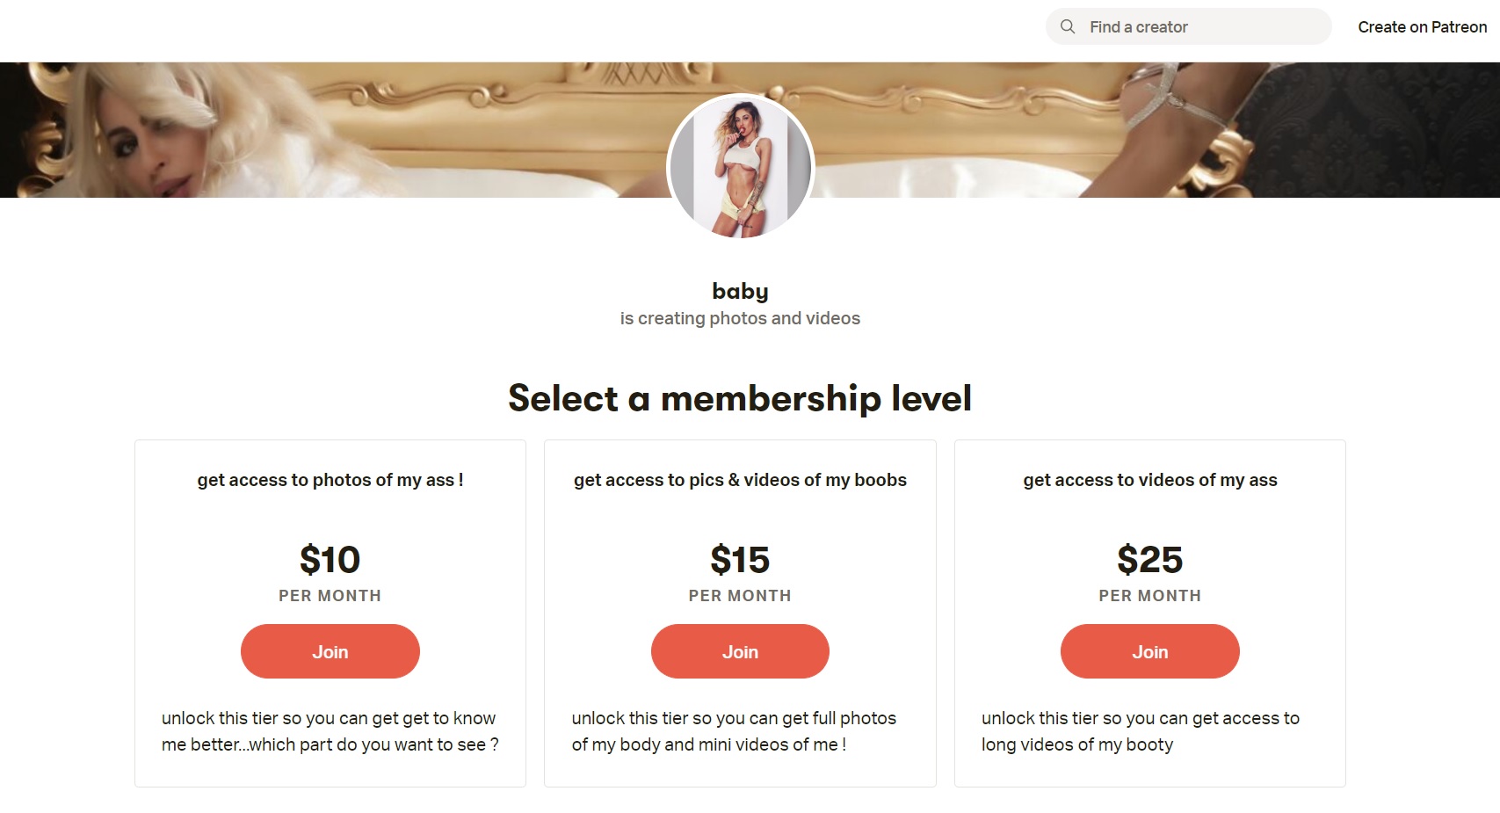1500x813 pixels.
Task: Join the $15 per month tier
Action: pyautogui.click(x=740, y=651)
